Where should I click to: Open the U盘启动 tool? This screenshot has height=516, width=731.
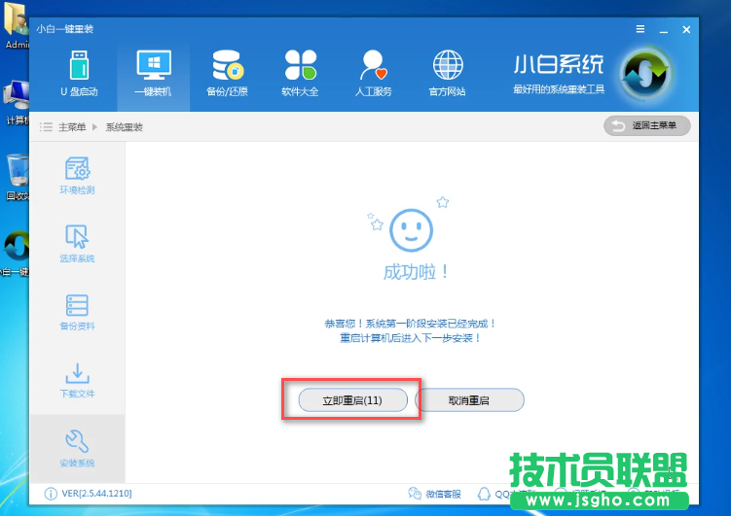pos(79,74)
